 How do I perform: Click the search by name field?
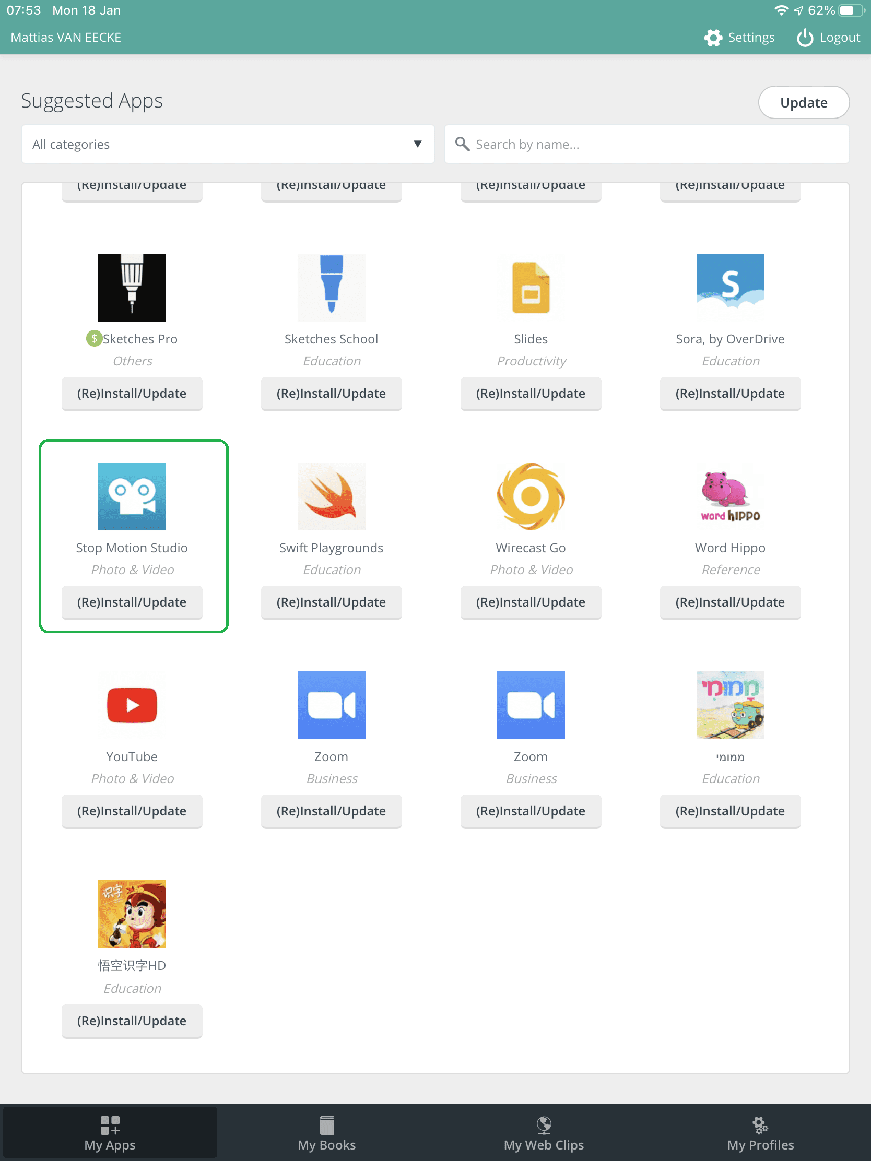[x=646, y=144]
